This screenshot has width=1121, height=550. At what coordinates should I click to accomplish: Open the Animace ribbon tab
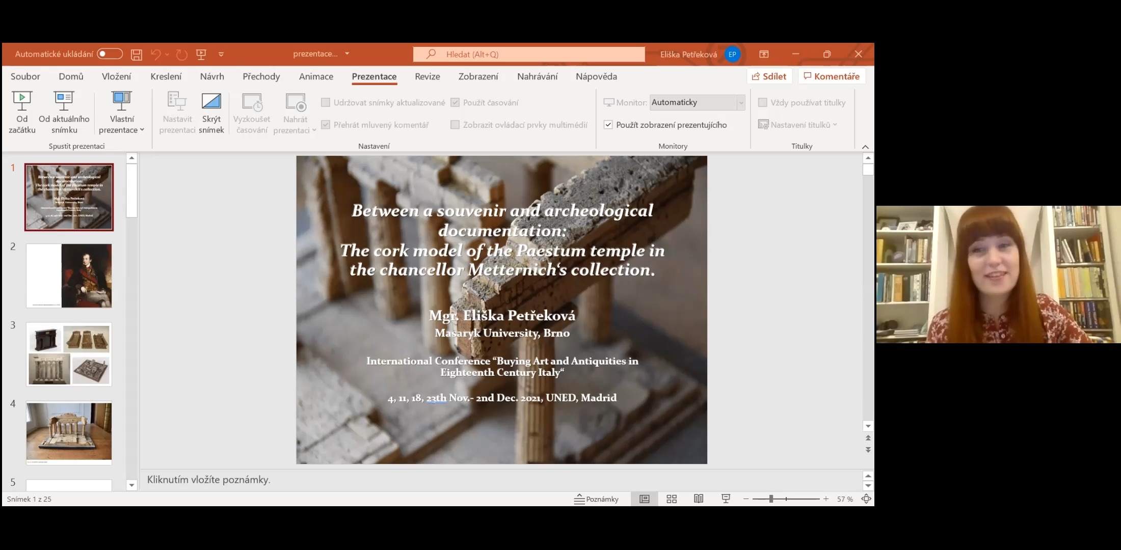coord(316,76)
